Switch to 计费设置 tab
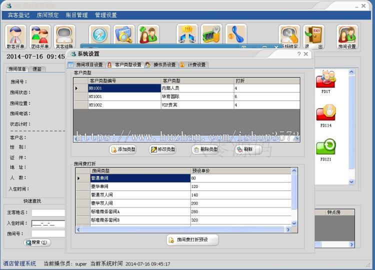Image resolution: width=375 pixels, height=270 pixels. pos(193,65)
